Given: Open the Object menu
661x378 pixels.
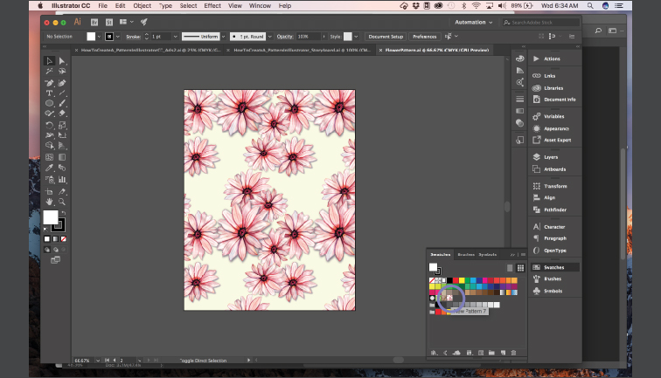Looking at the screenshot, I should 142,6.
